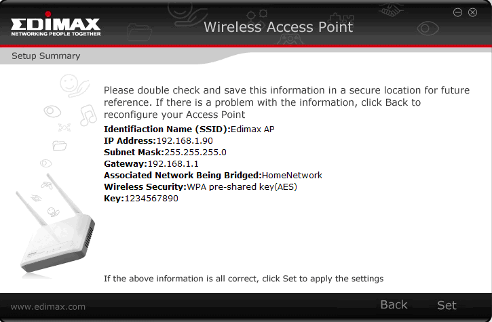Viewport: 492px width, 322px height.
Task: Click the SSID value Edimax AP
Action: 252,129
